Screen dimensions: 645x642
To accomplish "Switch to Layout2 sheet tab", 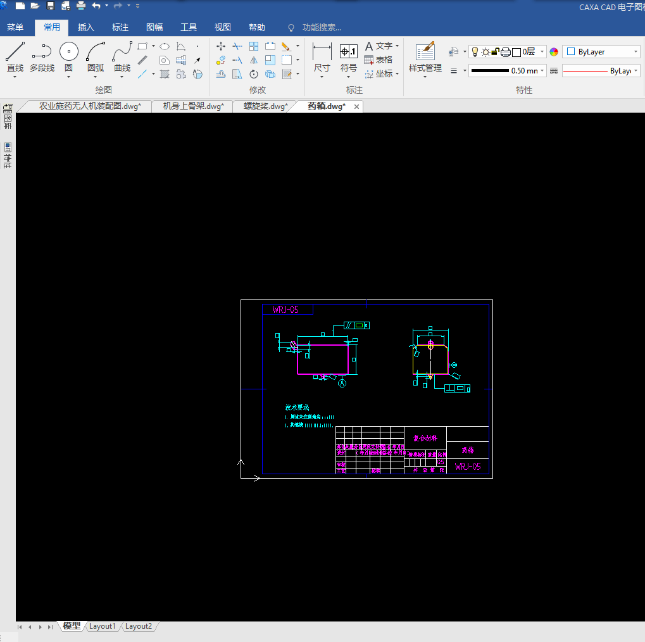I will [138, 626].
